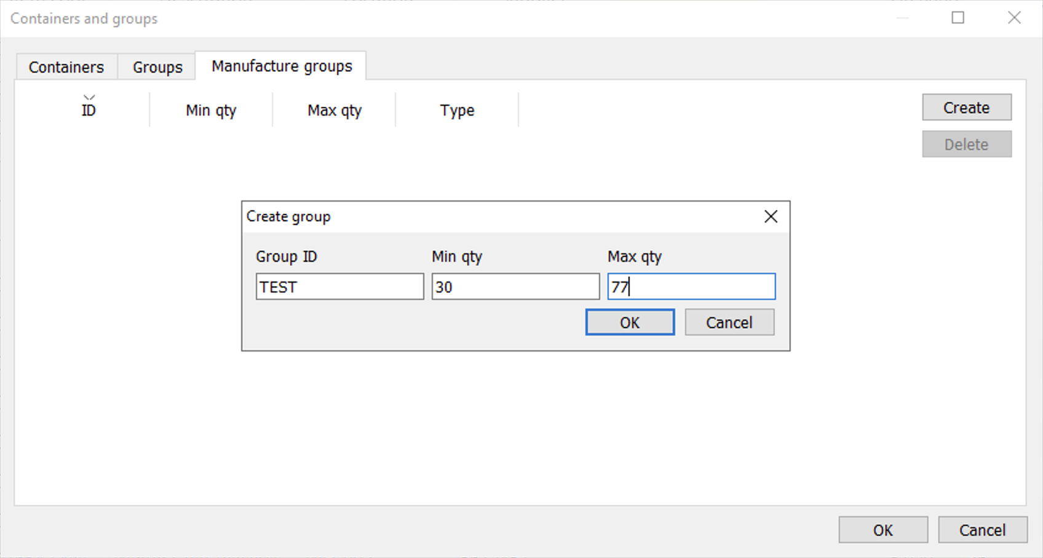Select the Manufacture groups tab

282,66
